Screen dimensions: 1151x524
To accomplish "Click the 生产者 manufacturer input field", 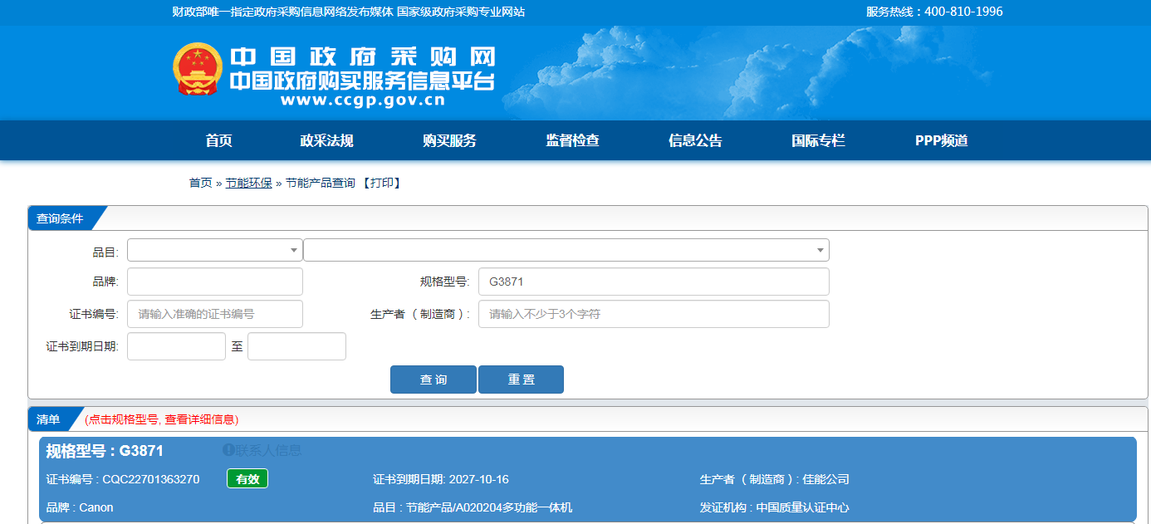I will 653,314.
